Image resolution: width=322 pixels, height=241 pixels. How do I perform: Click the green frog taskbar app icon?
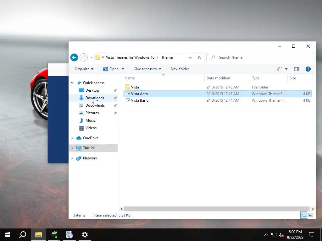point(54,235)
